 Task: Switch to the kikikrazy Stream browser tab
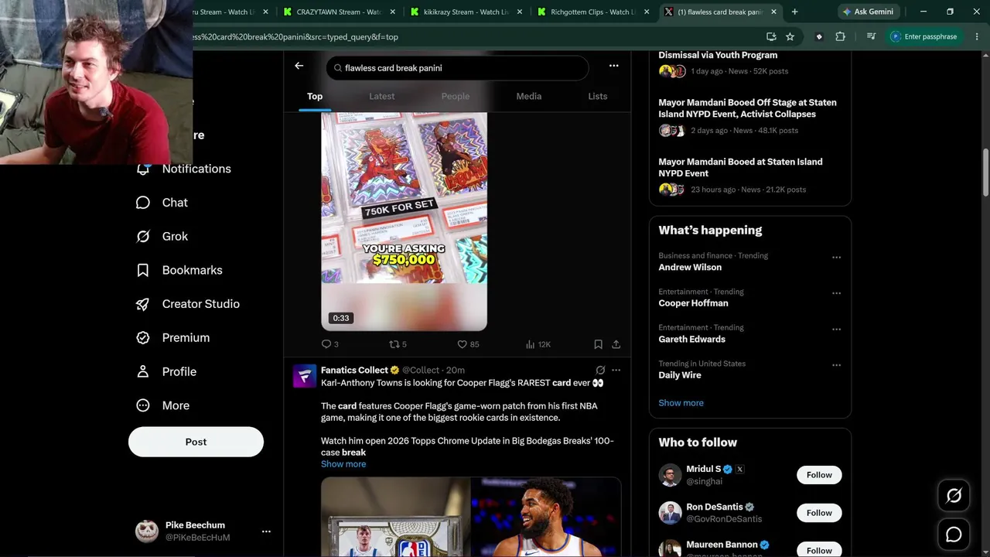tap(467, 12)
